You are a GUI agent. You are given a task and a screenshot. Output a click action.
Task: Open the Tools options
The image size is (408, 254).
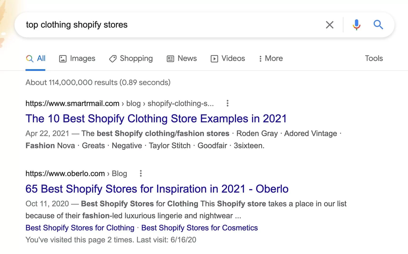tap(374, 58)
